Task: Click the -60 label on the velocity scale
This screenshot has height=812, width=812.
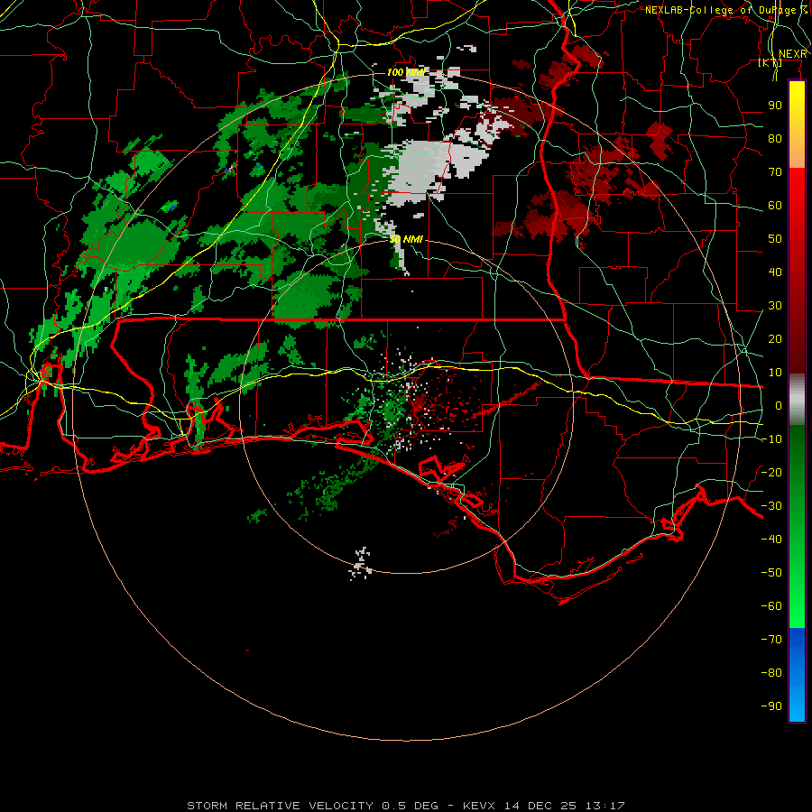Action: [x=771, y=606]
